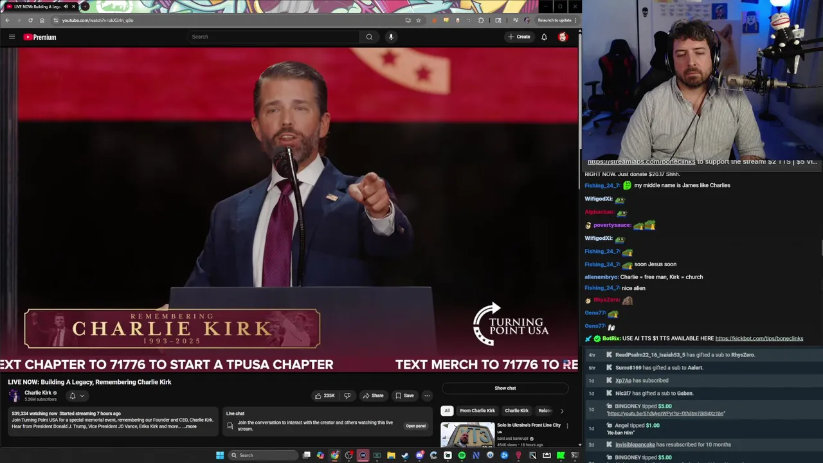The width and height of the screenshot is (823, 463).
Task: Click username povertysauce in chat
Action: tap(611, 225)
